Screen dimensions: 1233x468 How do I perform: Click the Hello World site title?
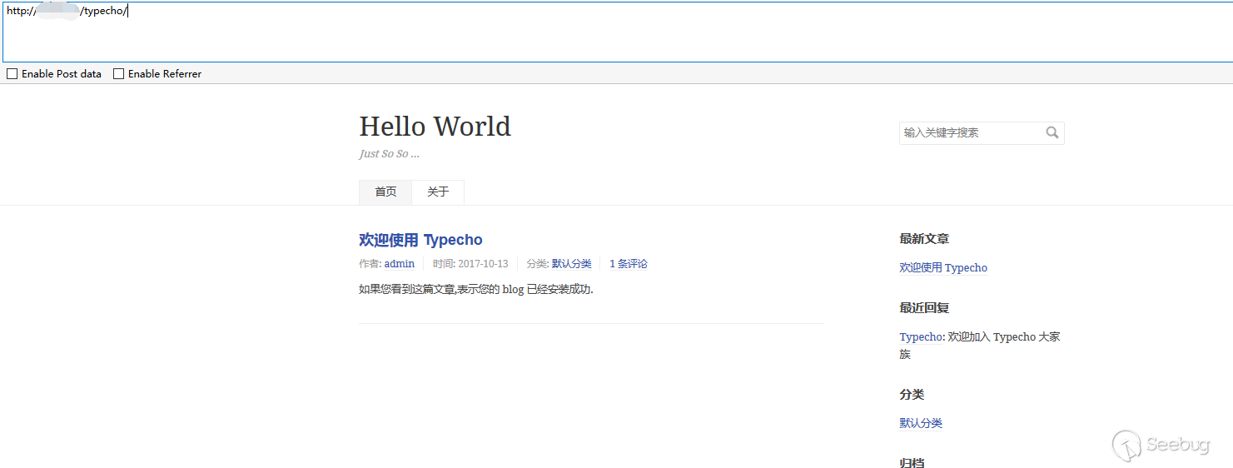point(435,127)
